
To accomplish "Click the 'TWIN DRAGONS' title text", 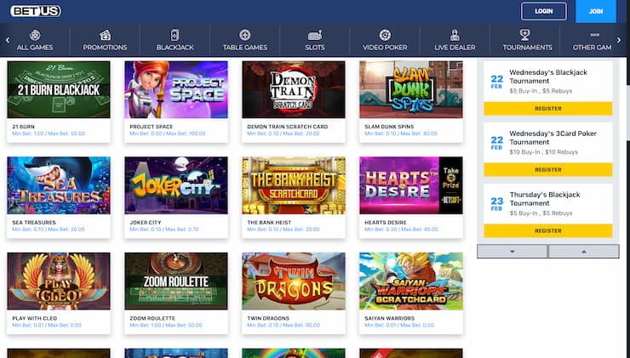I will point(268,318).
